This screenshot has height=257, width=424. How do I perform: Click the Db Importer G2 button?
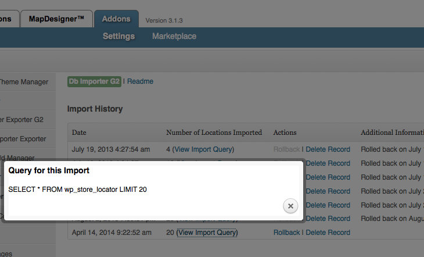coord(94,81)
